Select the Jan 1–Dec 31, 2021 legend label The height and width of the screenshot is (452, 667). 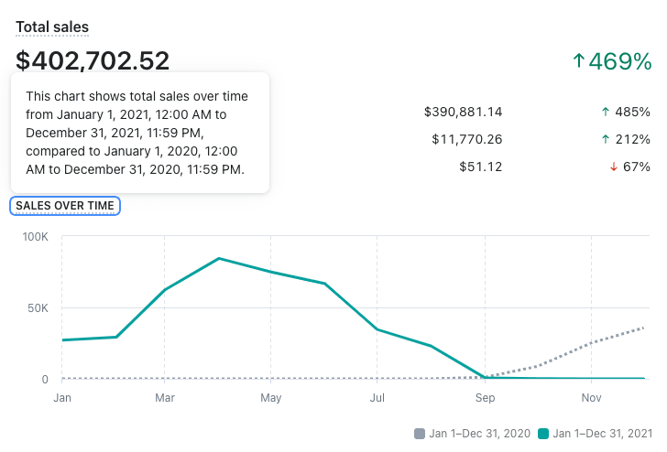tap(602, 434)
